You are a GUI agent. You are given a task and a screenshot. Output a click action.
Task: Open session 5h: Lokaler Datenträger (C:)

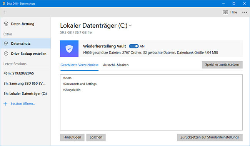click(x=25, y=94)
